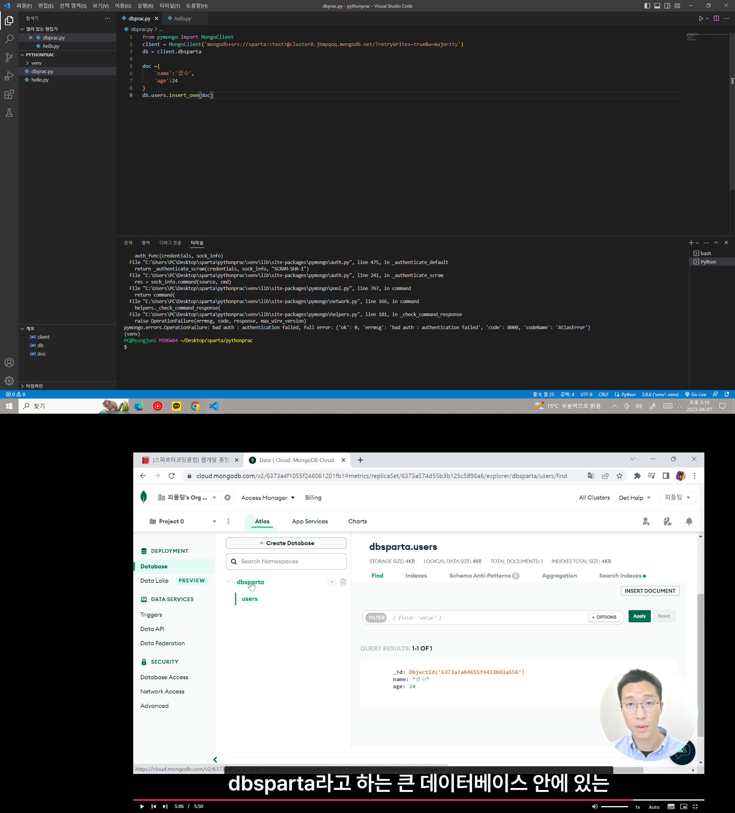Open the Explorer view in activity bar

pos(9,21)
